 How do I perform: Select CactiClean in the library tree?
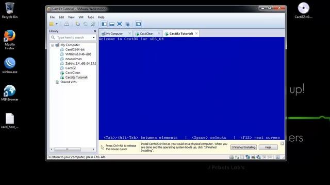click(73, 73)
